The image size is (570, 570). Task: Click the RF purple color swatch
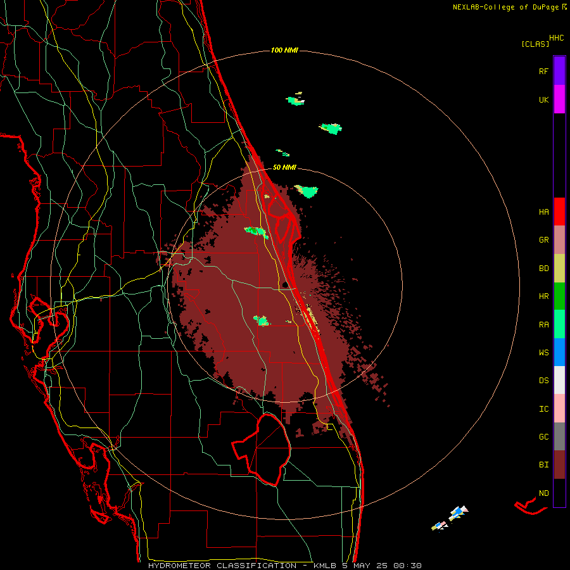559,71
